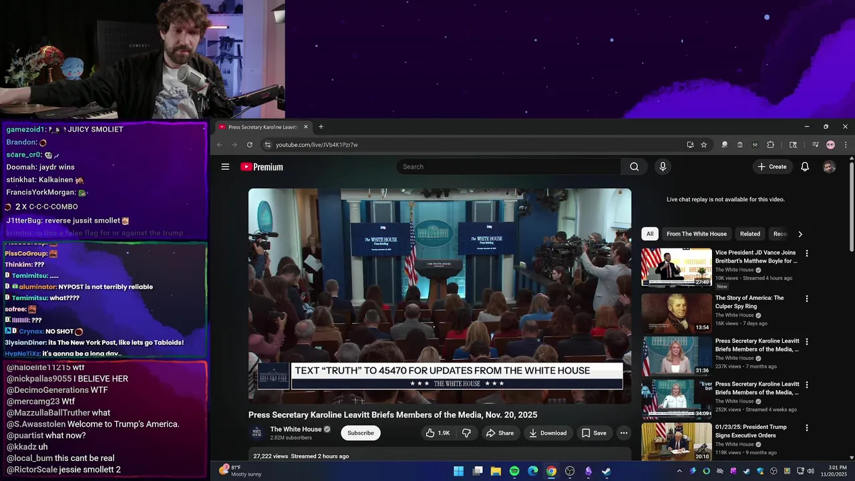The width and height of the screenshot is (855, 481).
Task: Click the video player showing the briefing room
Action: click(440, 296)
